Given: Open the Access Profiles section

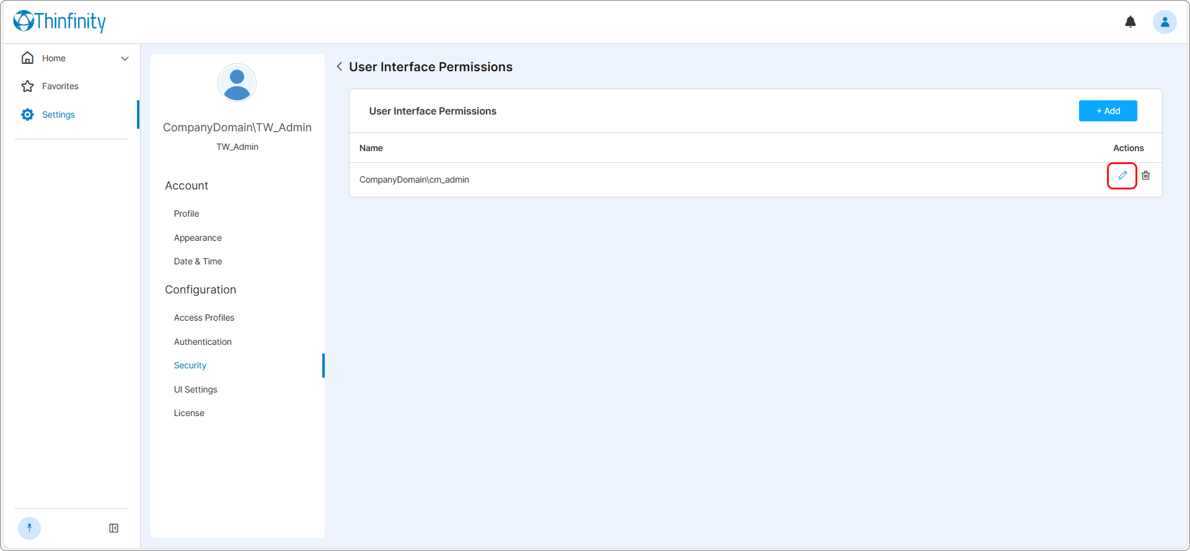Looking at the screenshot, I should [204, 318].
